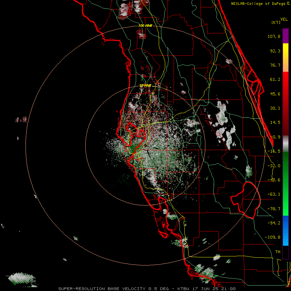Click the VEL legend title
This screenshot has width=291, height=291.
tap(284, 19)
